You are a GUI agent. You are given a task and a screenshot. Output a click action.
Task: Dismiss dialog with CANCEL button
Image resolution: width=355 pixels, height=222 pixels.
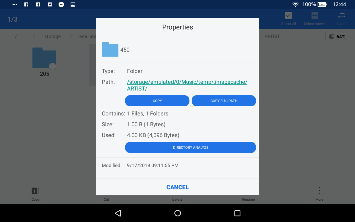pos(177,187)
